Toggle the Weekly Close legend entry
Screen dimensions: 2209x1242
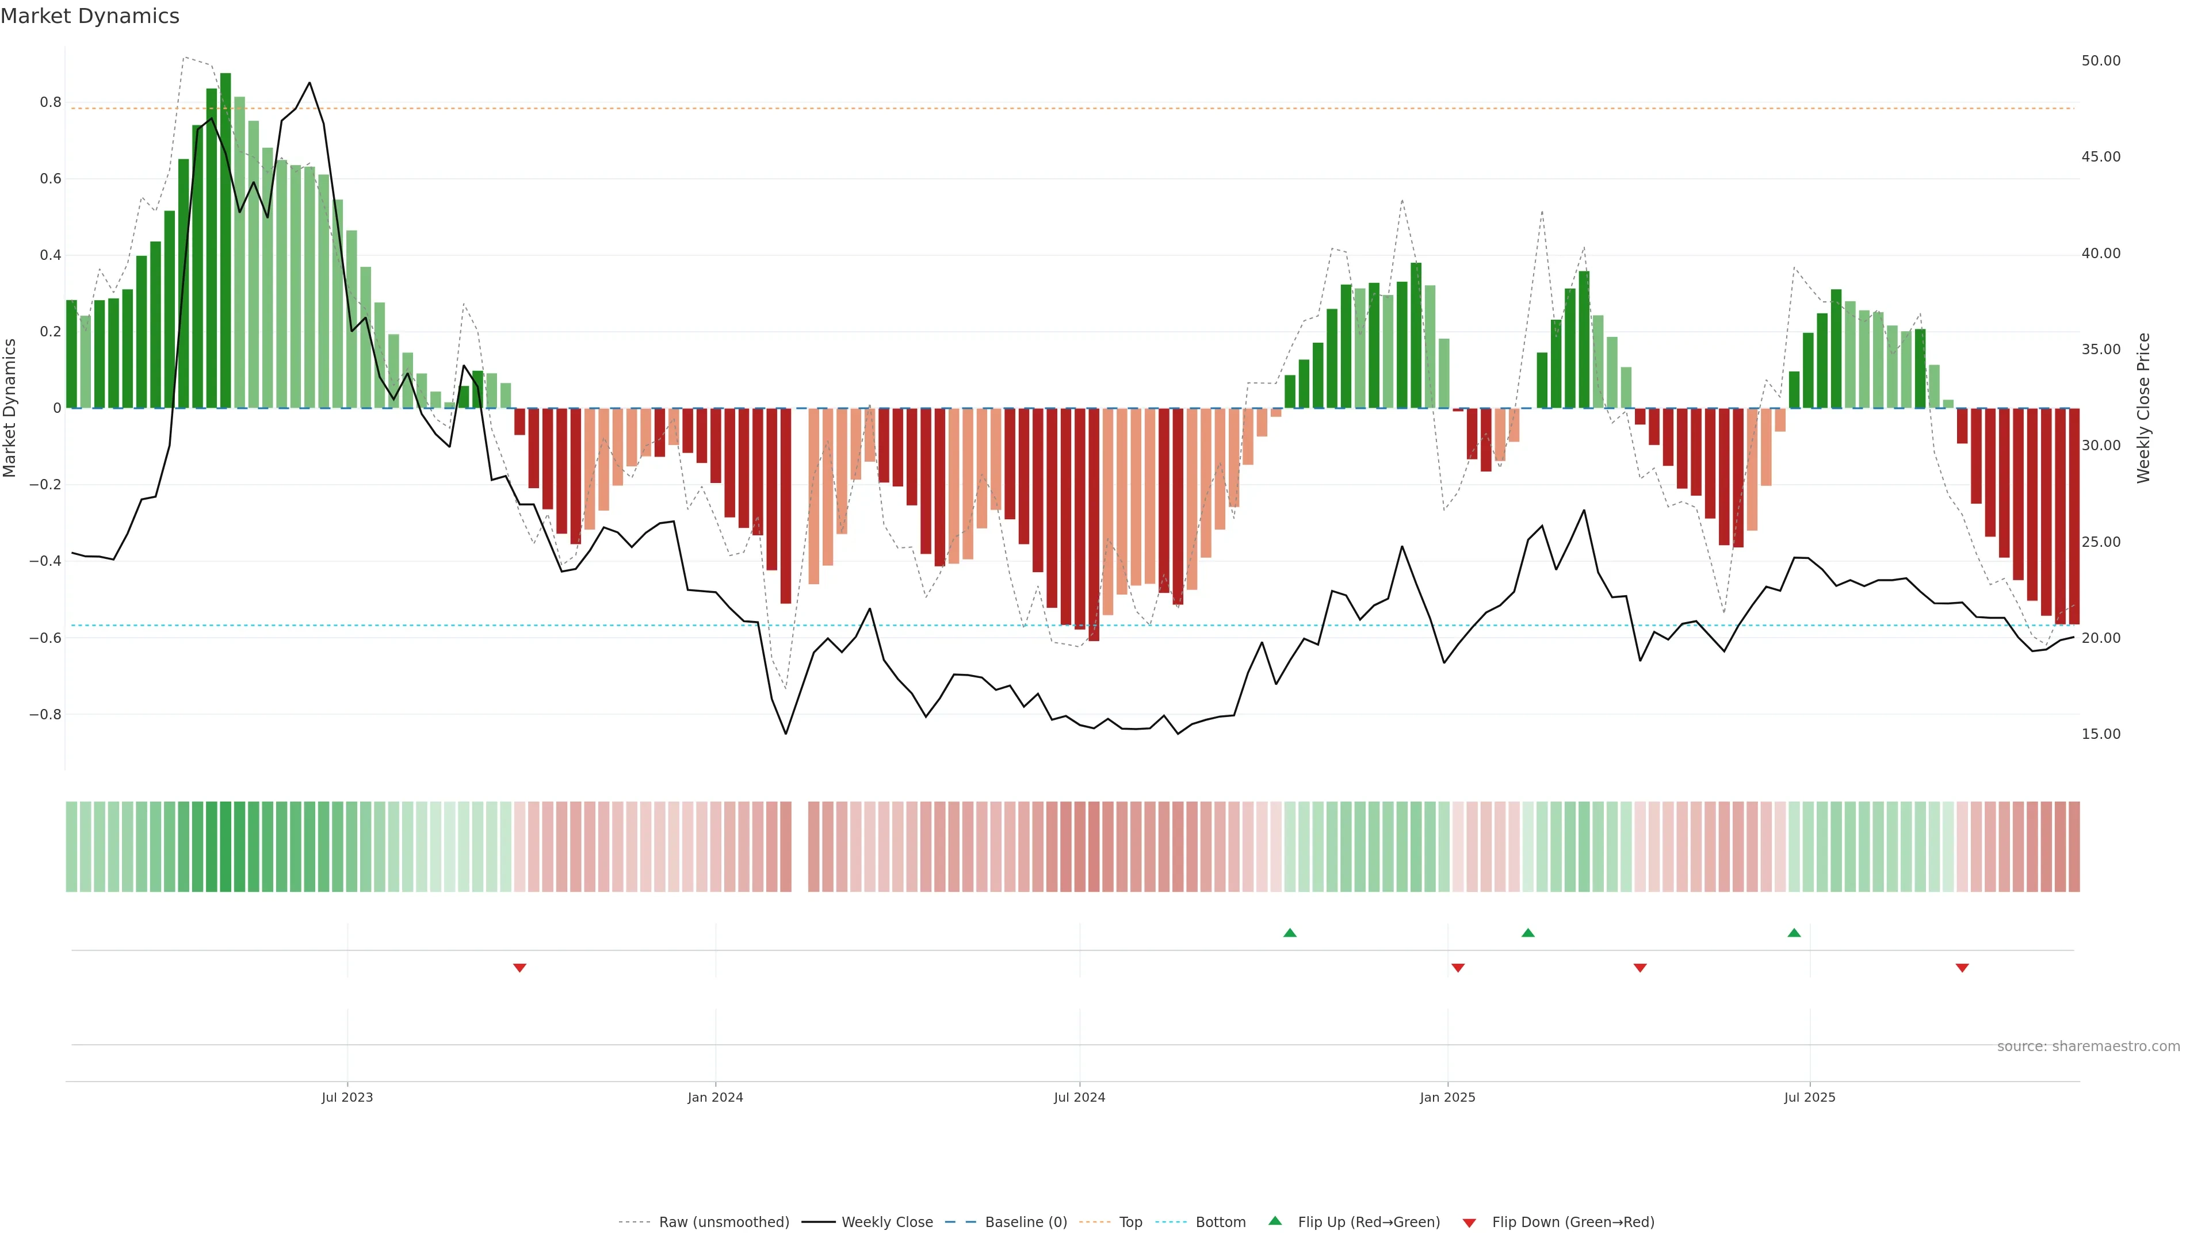point(886,1221)
